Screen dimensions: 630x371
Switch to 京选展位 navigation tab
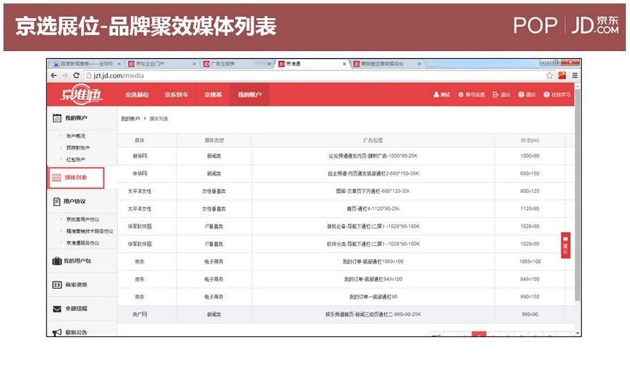(136, 95)
